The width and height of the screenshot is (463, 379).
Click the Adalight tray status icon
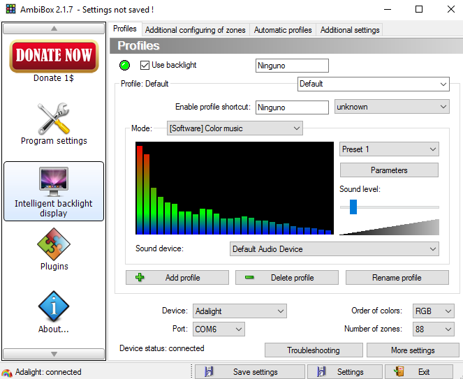[x=7, y=373]
